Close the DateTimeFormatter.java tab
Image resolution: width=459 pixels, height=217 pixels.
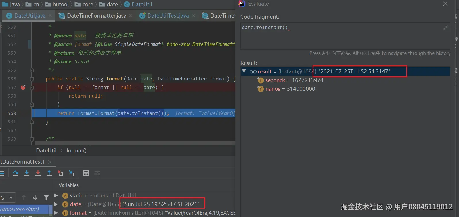pos(131,15)
